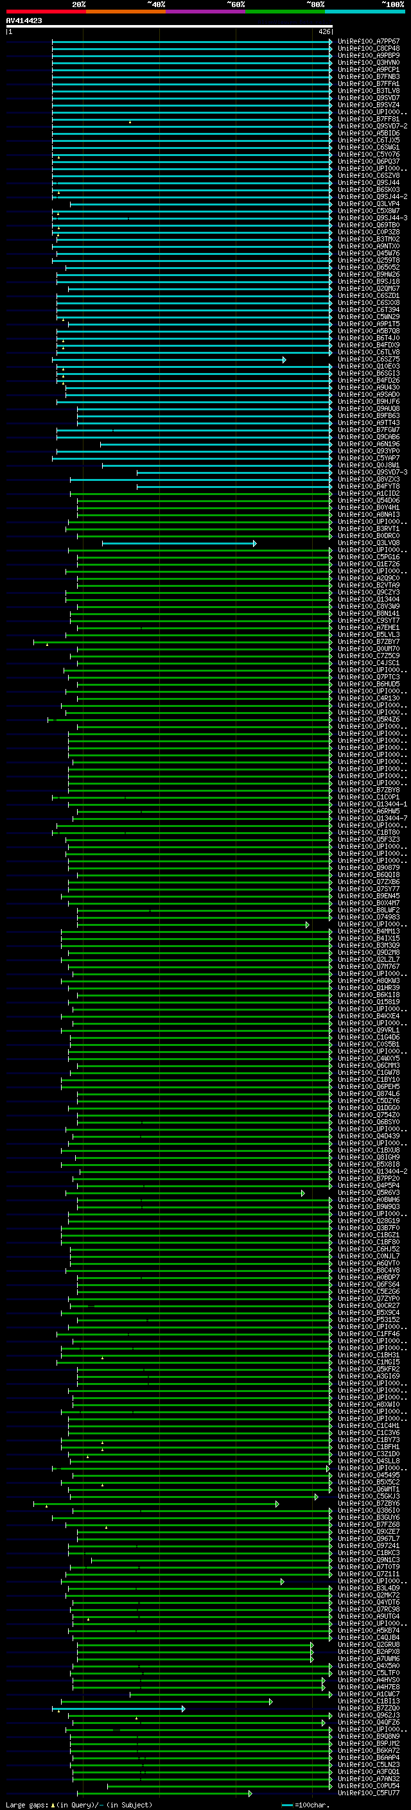Select the UniRef100_A9SAD0 label

(x=368, y=395)
